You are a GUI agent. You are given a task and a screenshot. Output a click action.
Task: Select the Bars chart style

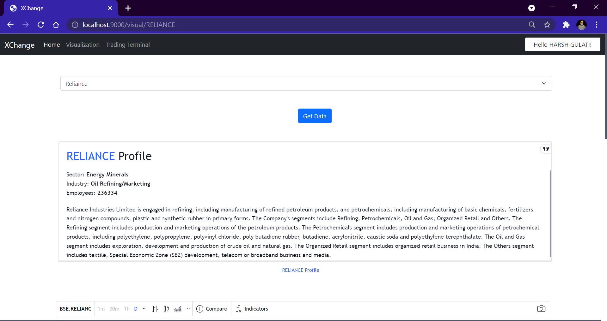pyautogui.click(x=155, y=309)
